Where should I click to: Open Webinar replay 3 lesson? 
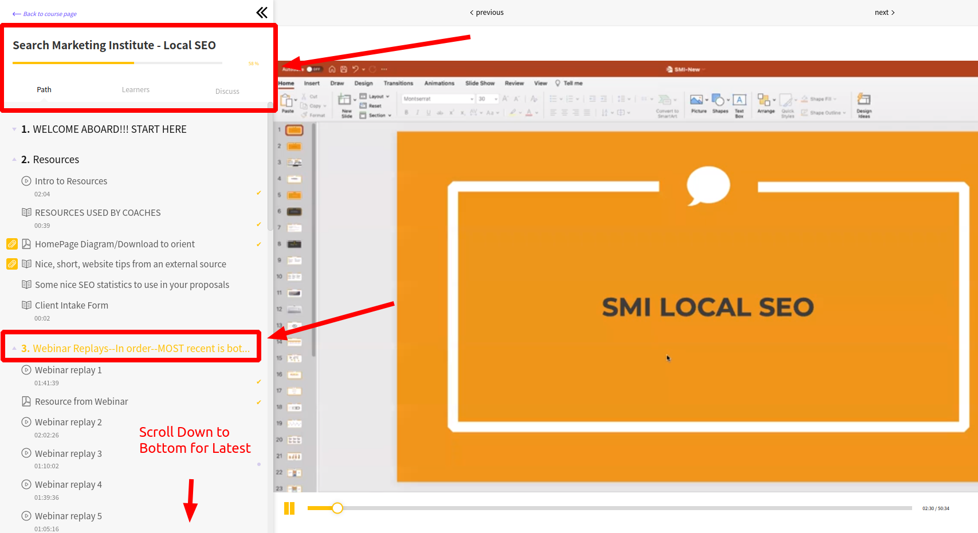[x=68, y=453]
